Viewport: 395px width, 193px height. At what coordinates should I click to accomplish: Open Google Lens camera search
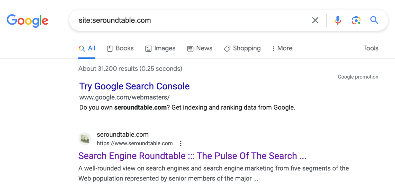point(356,20)
